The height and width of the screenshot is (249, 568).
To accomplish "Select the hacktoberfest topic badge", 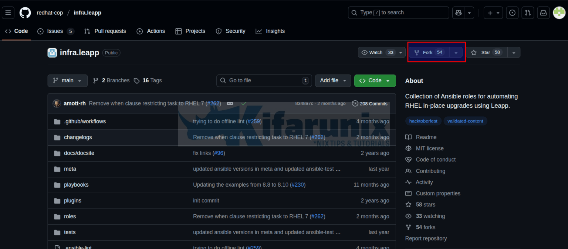I will pos(423,121).
